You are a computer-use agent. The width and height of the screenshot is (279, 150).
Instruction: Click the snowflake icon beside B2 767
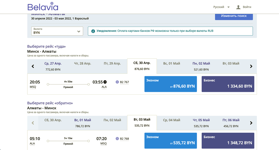117,82
